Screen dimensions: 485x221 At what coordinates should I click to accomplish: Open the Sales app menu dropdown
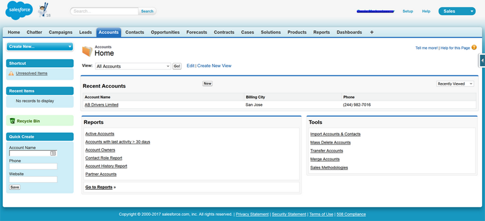(x=457, y=11)
